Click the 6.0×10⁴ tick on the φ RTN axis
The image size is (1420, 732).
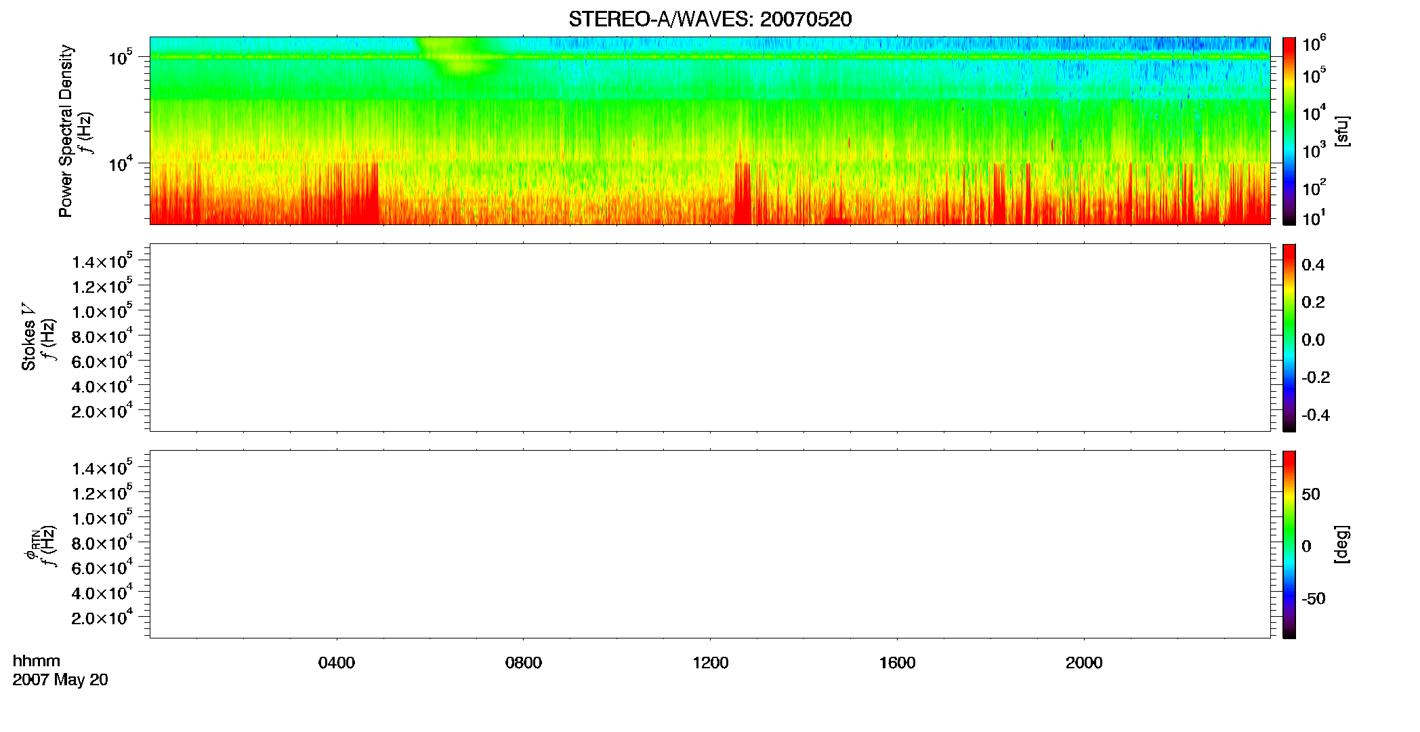pyautogui.click(x=102, y=568)
